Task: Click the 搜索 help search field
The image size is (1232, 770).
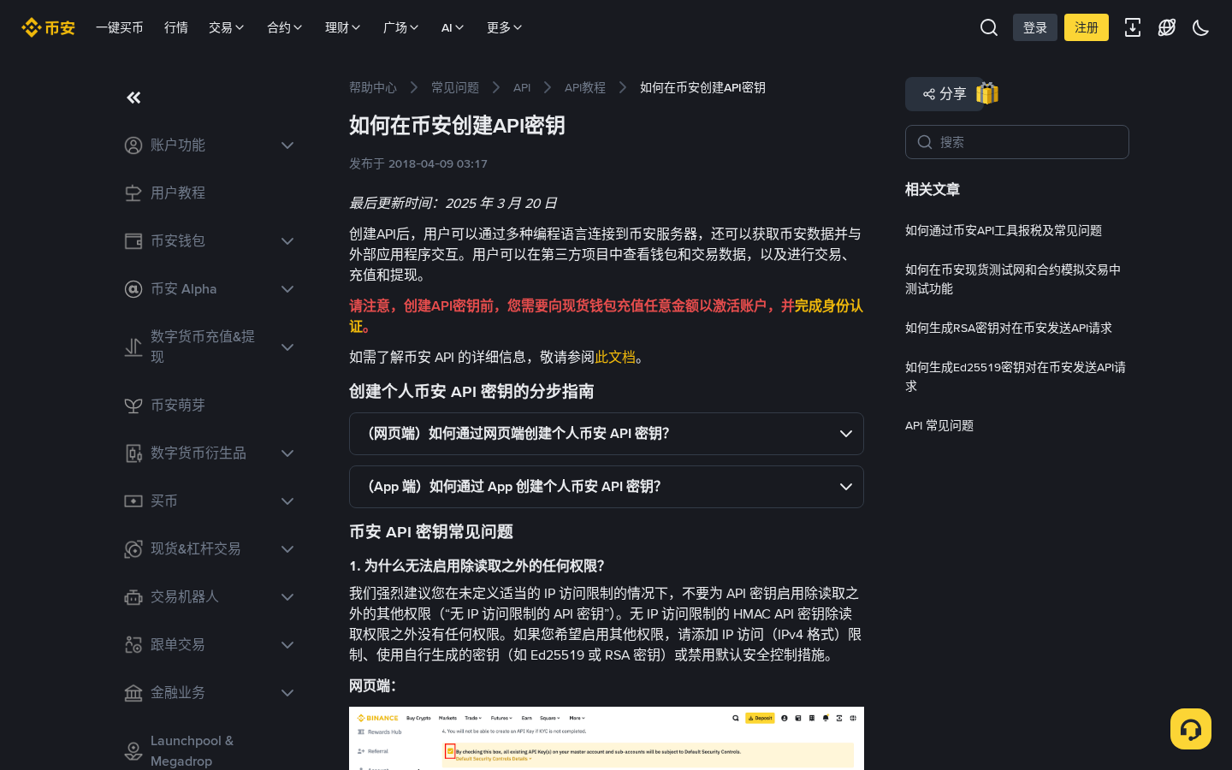Action: click(1017, 142)
